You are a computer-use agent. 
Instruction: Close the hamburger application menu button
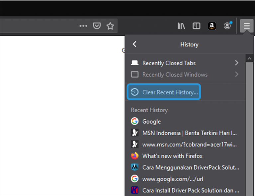(x=247, y=26)
